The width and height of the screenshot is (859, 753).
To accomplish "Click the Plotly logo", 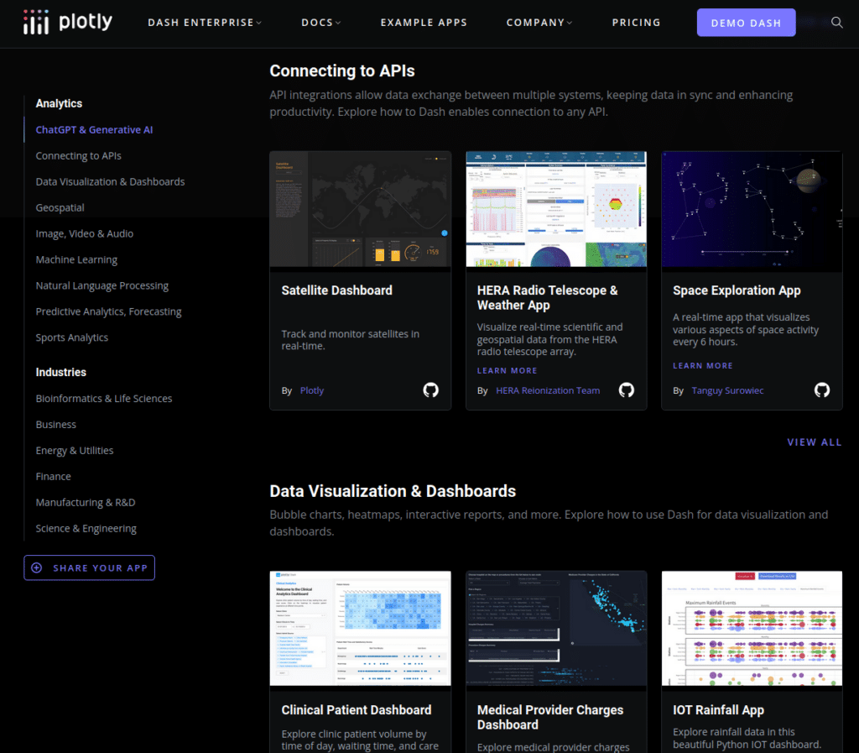I will tap(68, 22).
